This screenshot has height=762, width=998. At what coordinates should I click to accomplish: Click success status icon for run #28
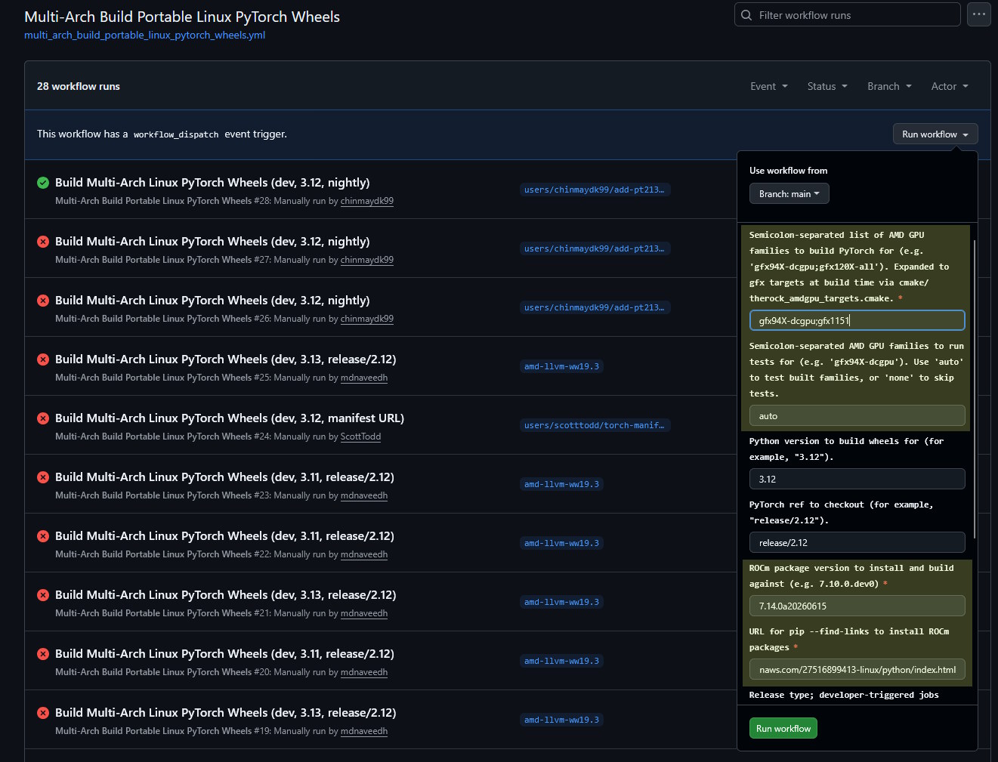(43, 183)
